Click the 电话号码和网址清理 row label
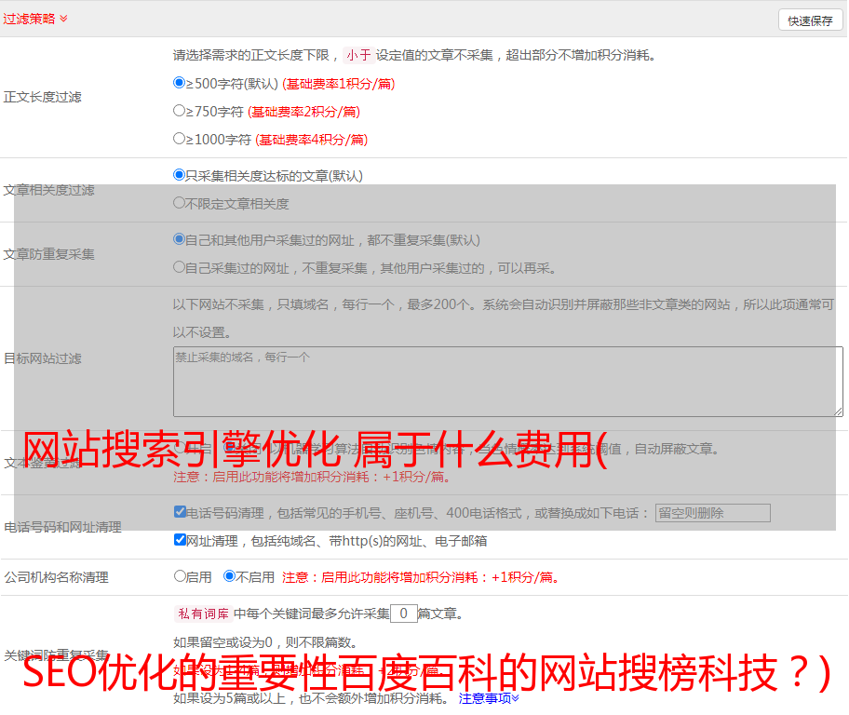This screenshot has width=849, height=715. tap(62, 527)
